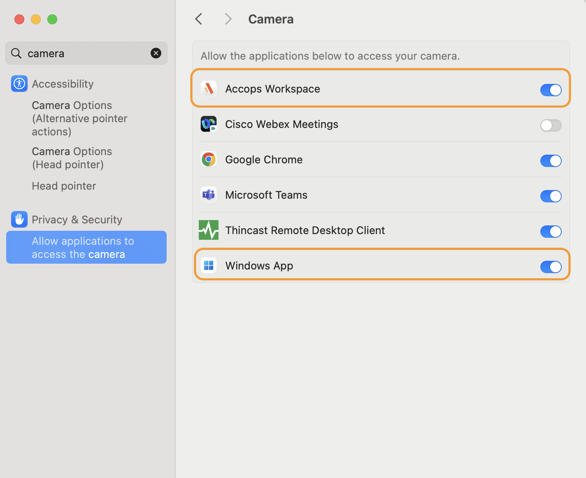Clear the camera search text

156,53
